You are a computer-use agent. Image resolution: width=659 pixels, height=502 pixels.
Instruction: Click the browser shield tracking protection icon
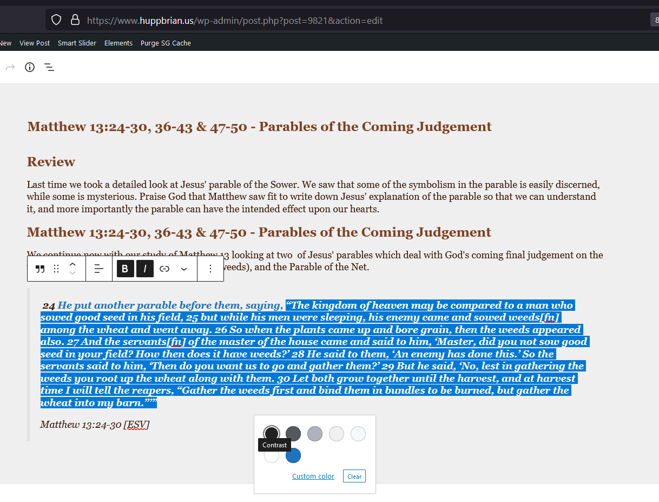click(x=56, y=21)
